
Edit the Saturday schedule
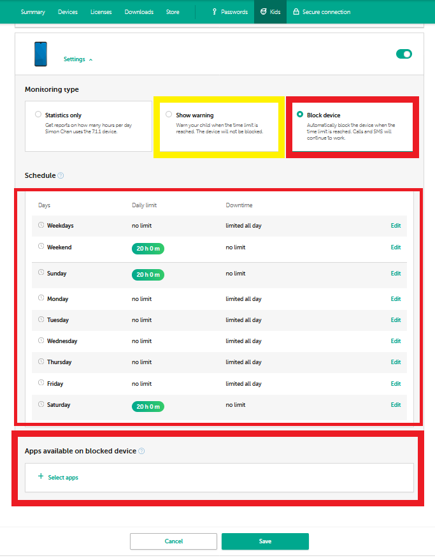coord(396,404)
